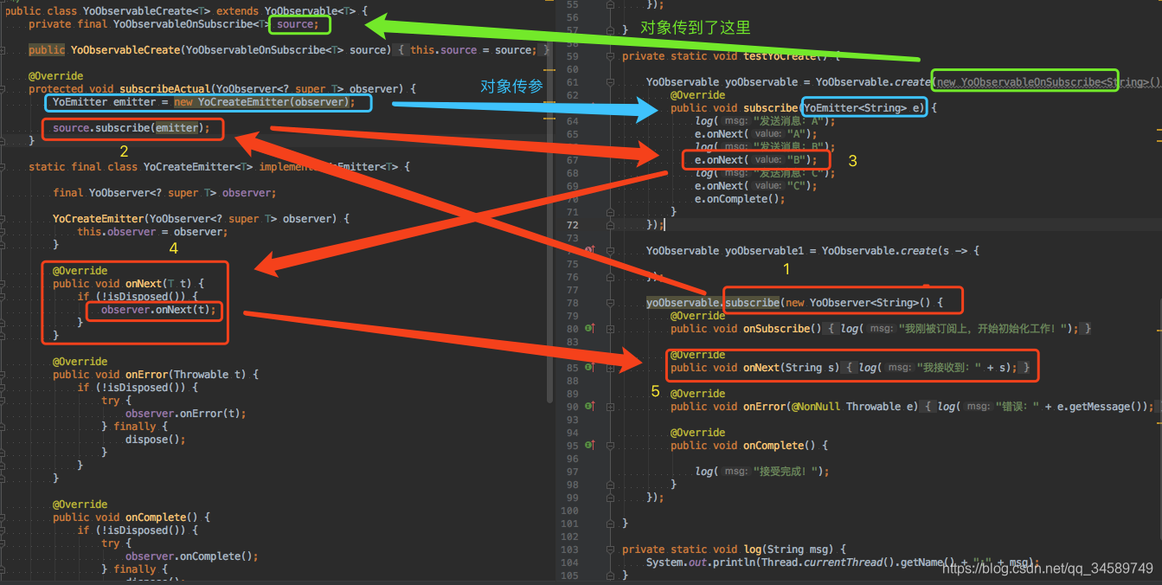Click line number 97 in the gutter
The width and height of the screenshot is (1162, 585).
click(572, 471)
